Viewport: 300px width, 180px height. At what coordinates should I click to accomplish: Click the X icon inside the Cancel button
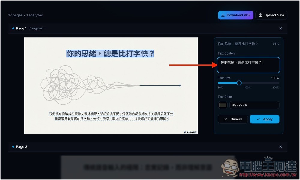pos(226,119)
